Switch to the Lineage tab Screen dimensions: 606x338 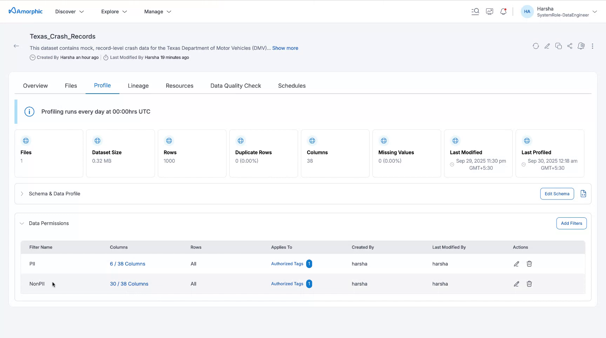click(138, 86)
